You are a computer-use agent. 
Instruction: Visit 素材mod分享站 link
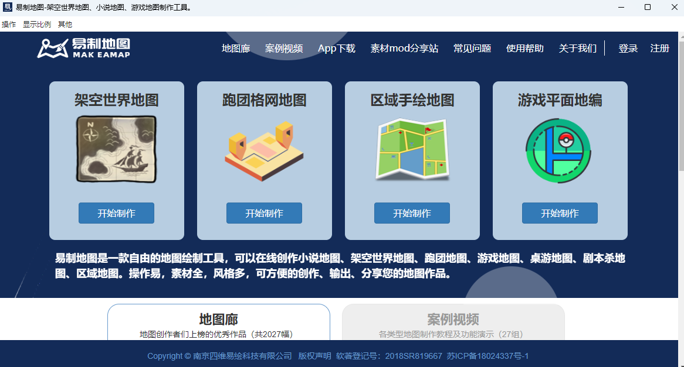(x=404, y=49)
